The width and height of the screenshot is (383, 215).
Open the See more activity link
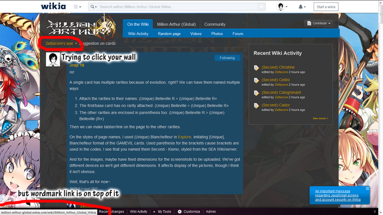[321, 118]
